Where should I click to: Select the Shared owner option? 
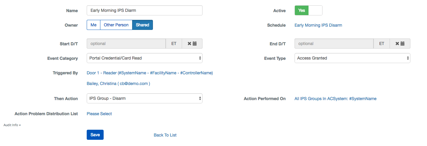[143, 25]
